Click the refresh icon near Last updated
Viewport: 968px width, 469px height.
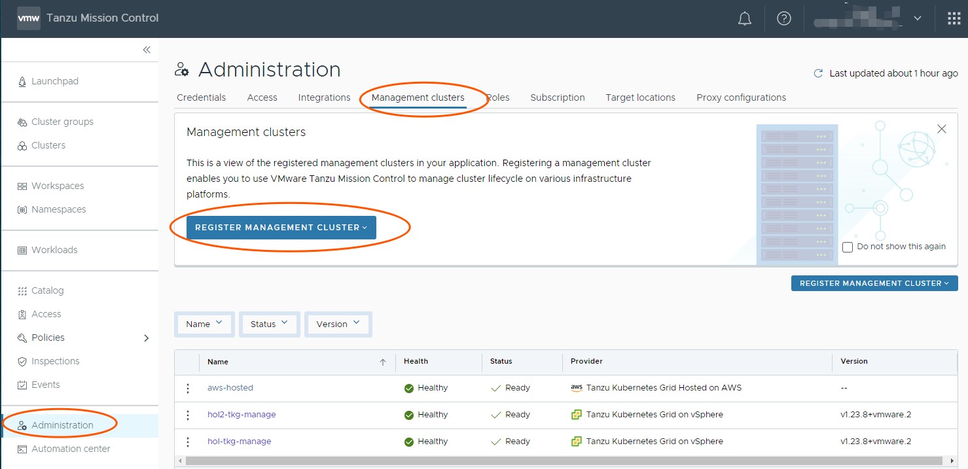(x=817, y=73)
